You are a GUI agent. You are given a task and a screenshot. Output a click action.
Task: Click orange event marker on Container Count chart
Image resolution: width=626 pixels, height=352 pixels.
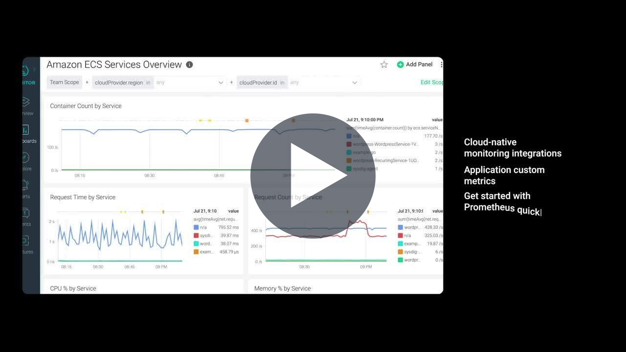click(247, 120)
